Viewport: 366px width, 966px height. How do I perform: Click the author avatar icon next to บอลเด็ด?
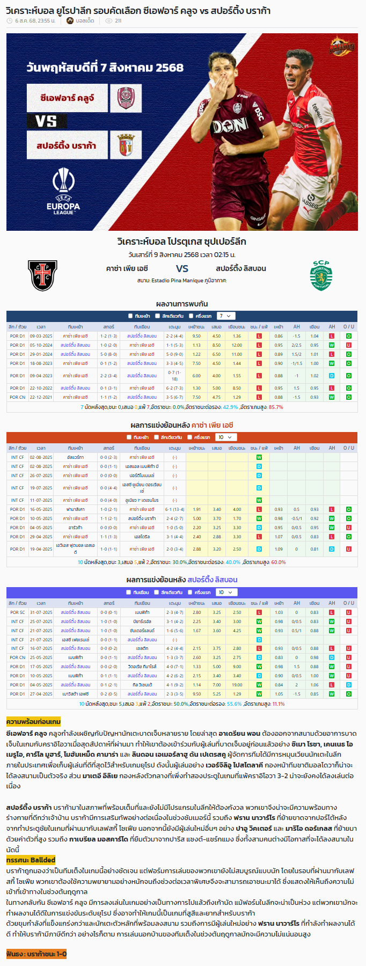70,21
